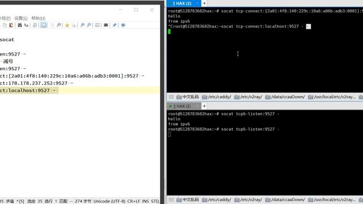Click the paste clipboard icon in editor toolbar
The width and height of the screenshot is (363, 204).
[x=11, y=25]
